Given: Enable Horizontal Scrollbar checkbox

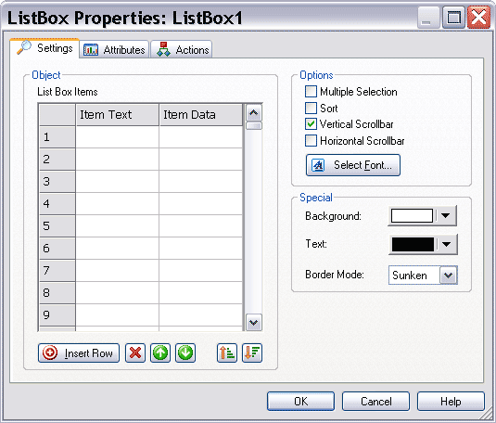Looking at the screenshot, I should (x=311, y=141).
